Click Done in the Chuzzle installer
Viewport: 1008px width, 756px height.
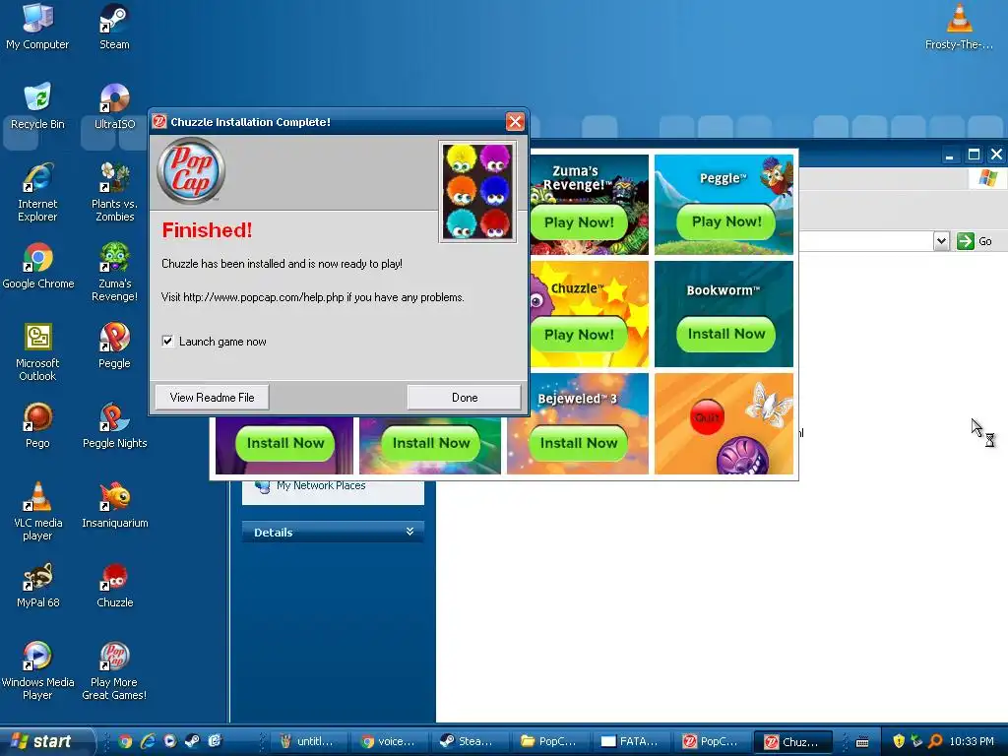465,398
